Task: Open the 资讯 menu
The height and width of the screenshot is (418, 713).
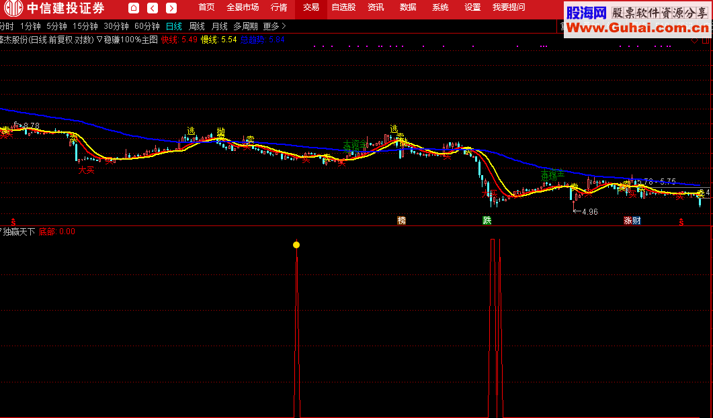Action: tap(376, 7)
